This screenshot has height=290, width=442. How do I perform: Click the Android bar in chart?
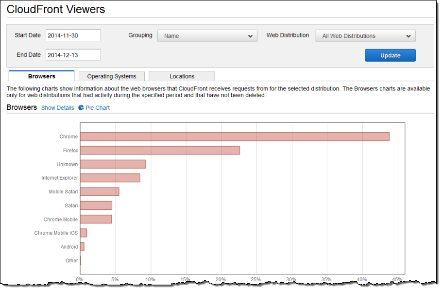[82, 247]
